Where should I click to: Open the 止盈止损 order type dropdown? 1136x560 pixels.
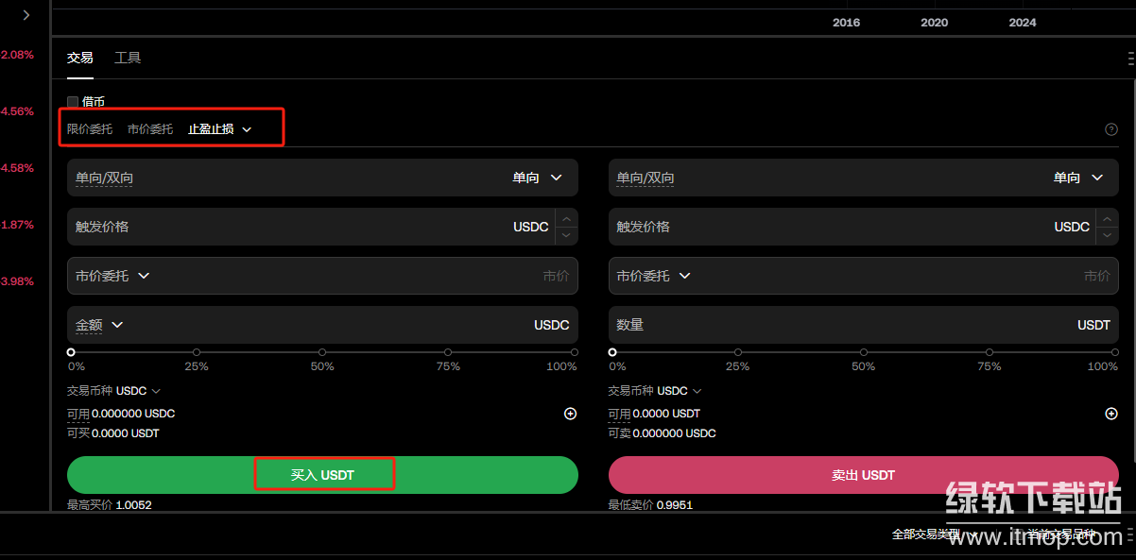[x=220, y=129]
